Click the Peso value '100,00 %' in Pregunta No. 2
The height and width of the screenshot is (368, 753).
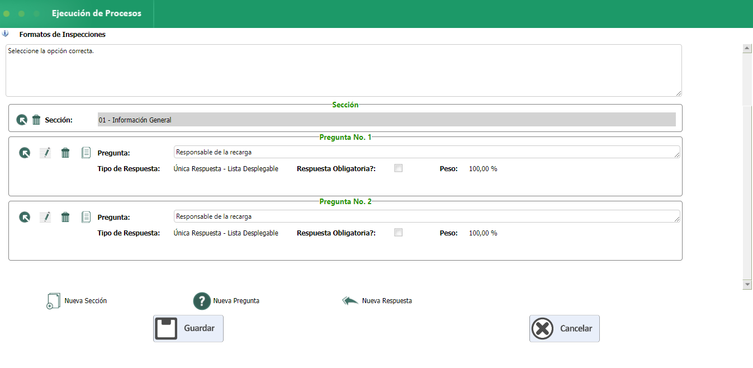[483, 233]
